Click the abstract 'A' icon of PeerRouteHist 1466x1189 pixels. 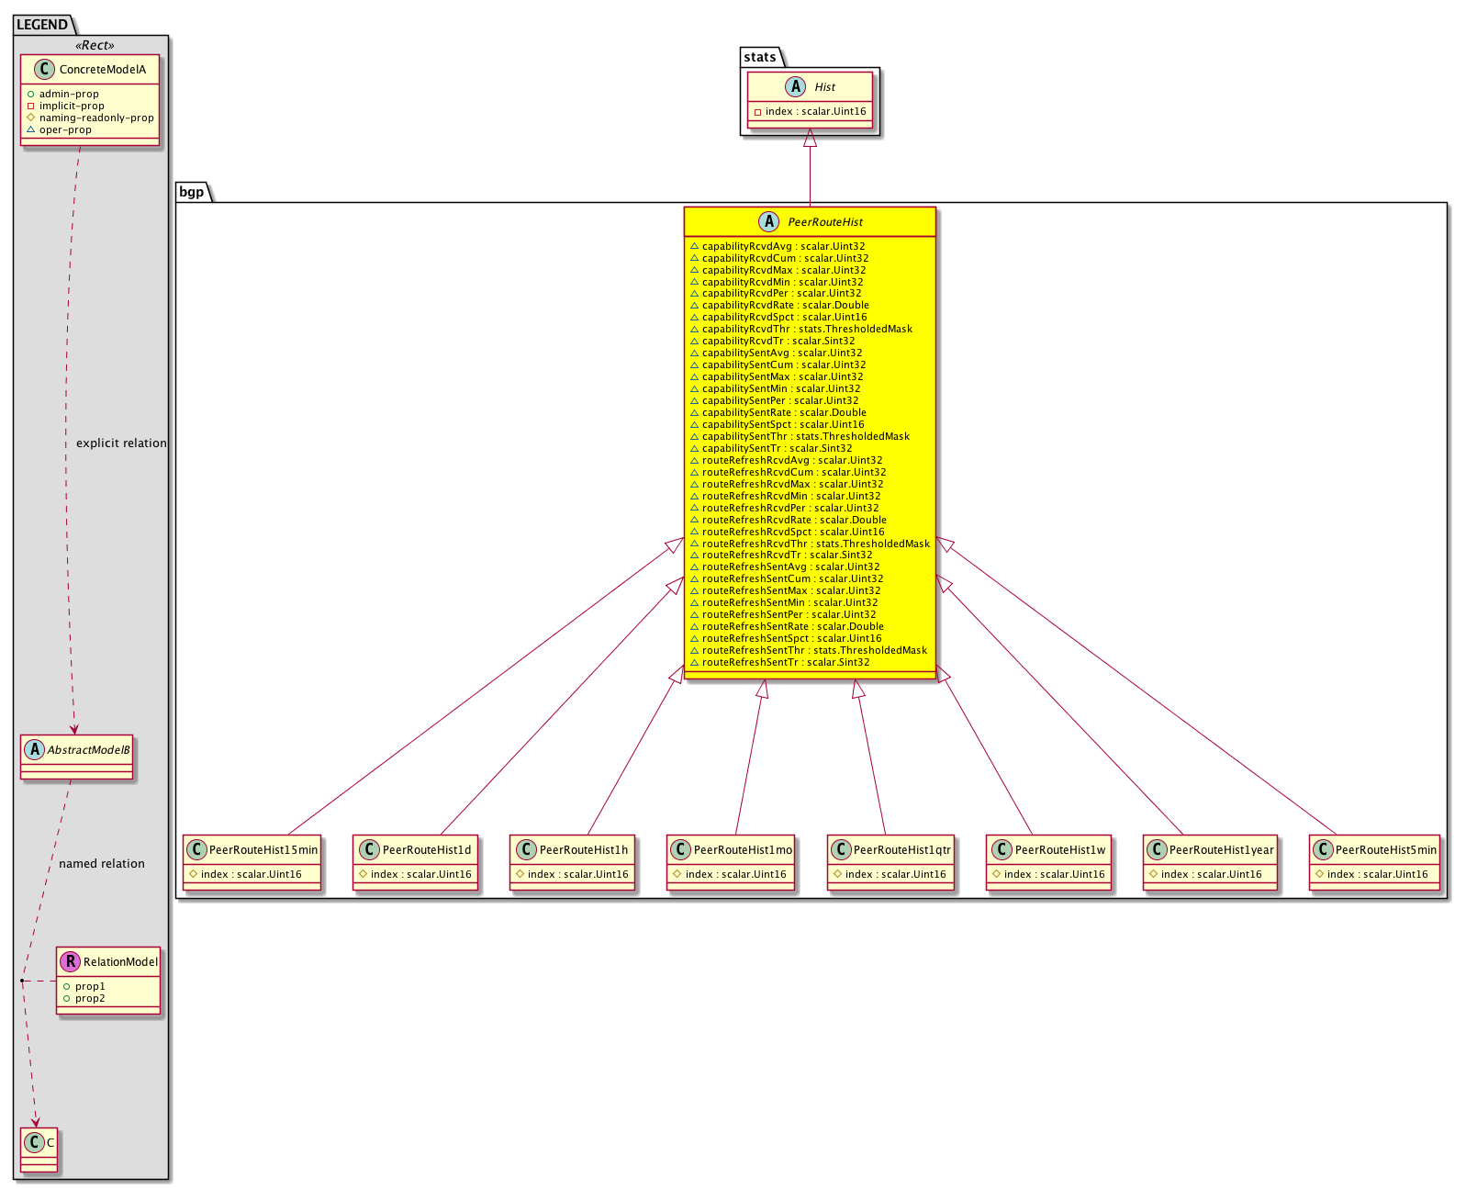click(x=768, y=221)
